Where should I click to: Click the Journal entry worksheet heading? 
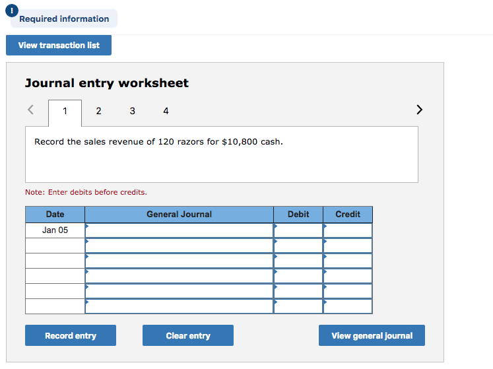click(107, 83)
